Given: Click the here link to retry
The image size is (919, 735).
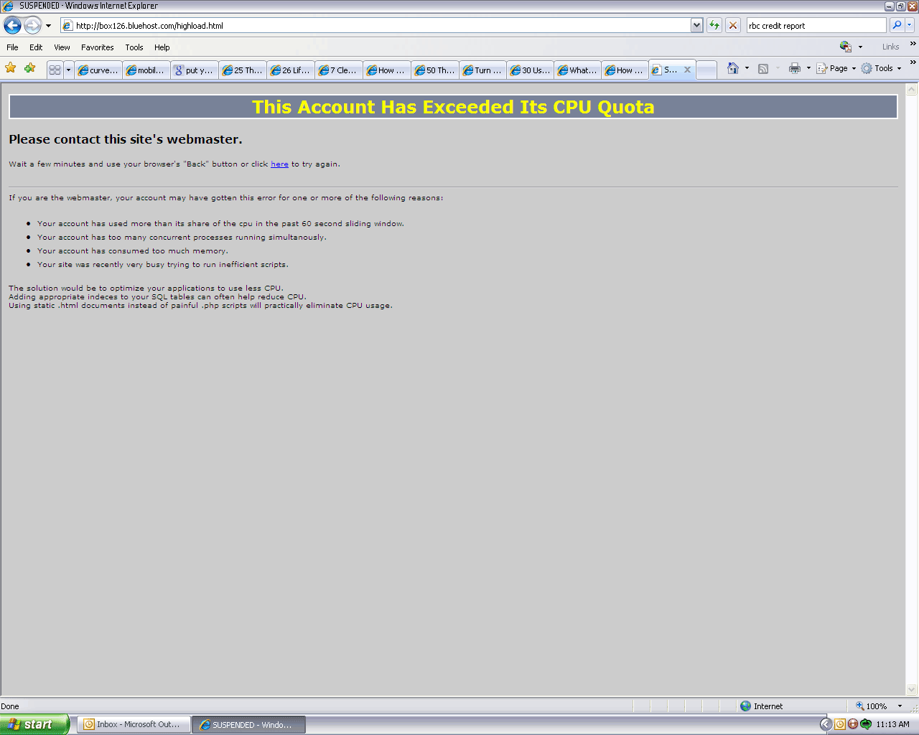Looking at the screenshot, I should point(279,164).
